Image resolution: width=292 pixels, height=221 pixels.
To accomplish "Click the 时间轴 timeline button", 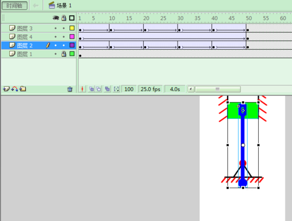I will (15, 6).
